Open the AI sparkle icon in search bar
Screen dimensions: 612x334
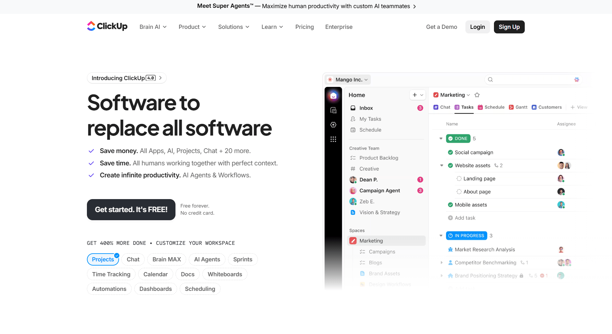coord(576,79)
